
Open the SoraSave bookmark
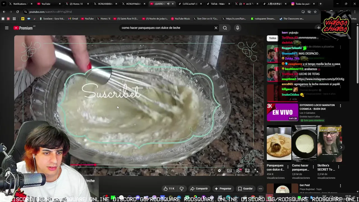tap(52, 19)
